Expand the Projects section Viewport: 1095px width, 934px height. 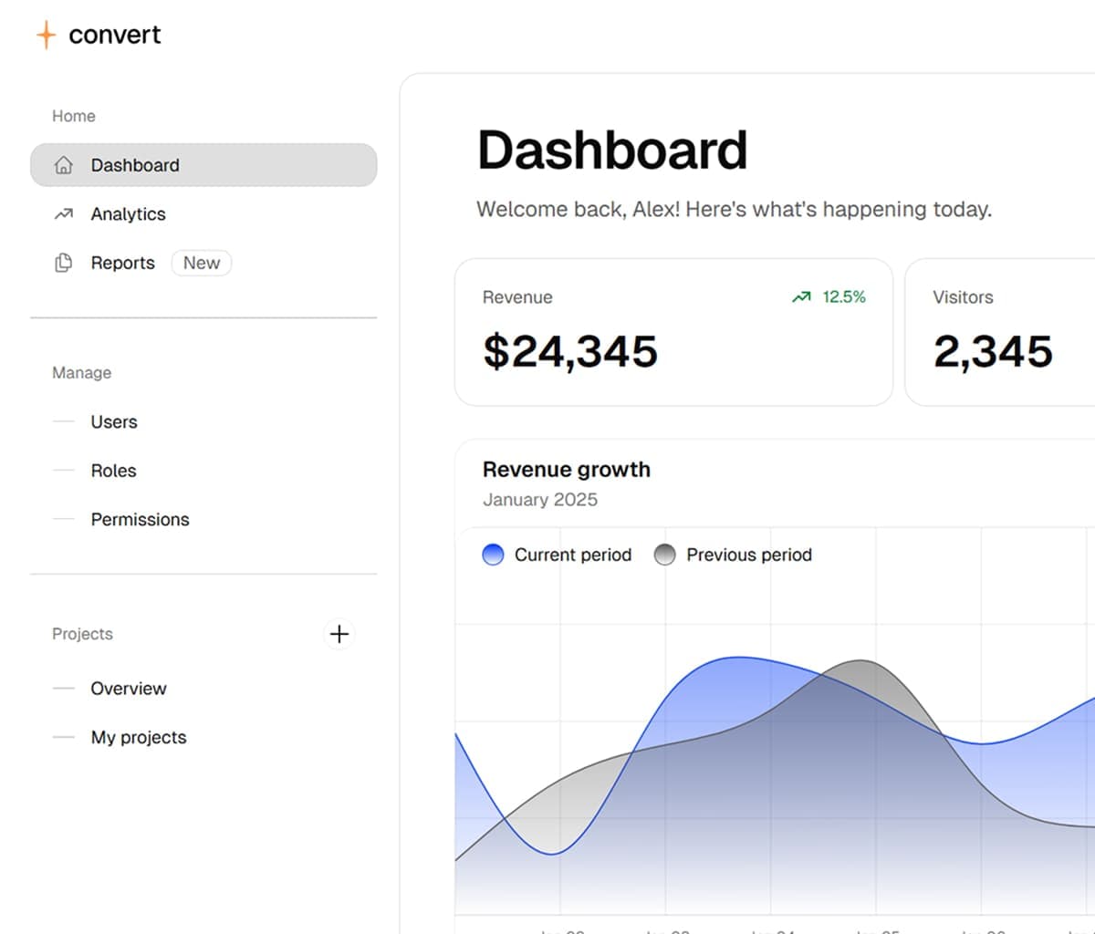(x=82, y=634)
